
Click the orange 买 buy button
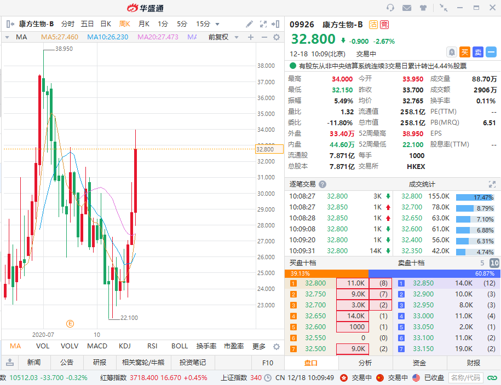[x=465, y=52]
